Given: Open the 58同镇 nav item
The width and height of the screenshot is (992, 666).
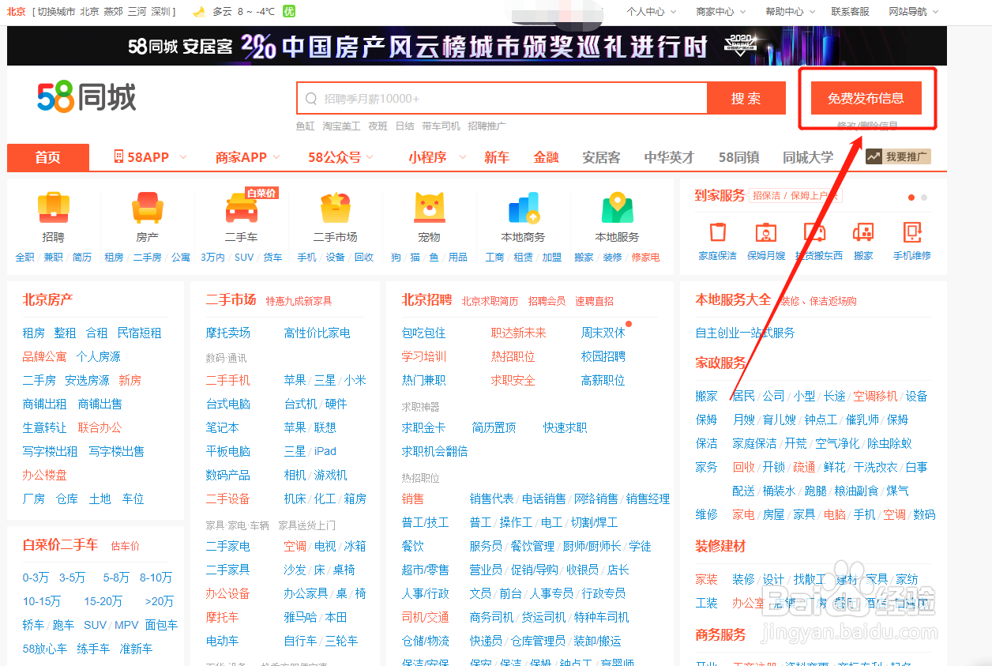Looking at the screenshot, I should pyautogui.click(x=738, y=157).
